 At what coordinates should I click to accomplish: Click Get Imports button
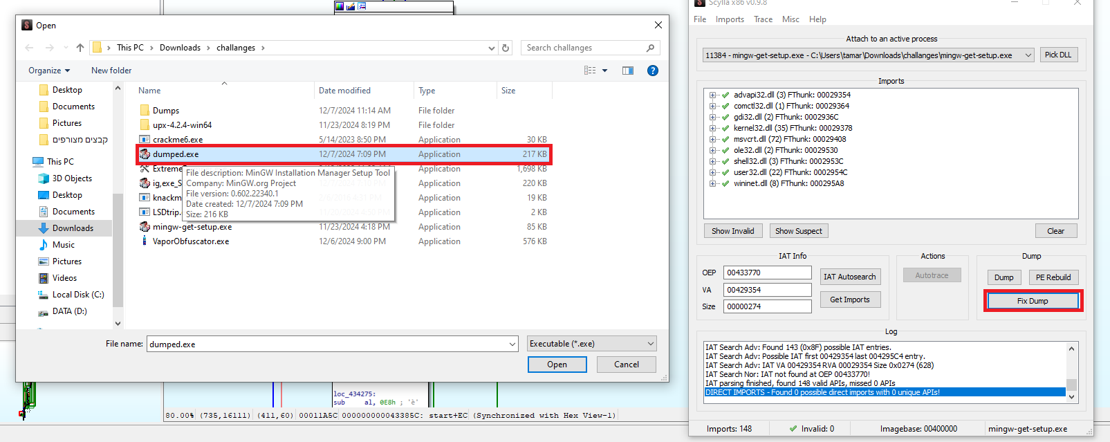pyautogui.click(x=850, y=300)
